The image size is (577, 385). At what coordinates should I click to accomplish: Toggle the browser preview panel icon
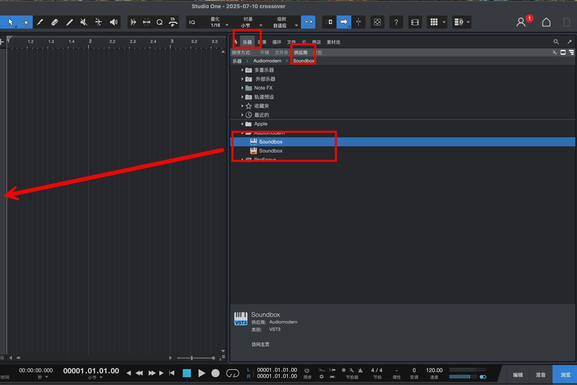563,53
